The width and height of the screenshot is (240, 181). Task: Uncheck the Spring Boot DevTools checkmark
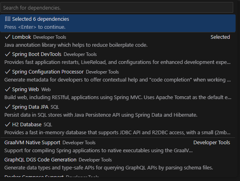(8, 54)
